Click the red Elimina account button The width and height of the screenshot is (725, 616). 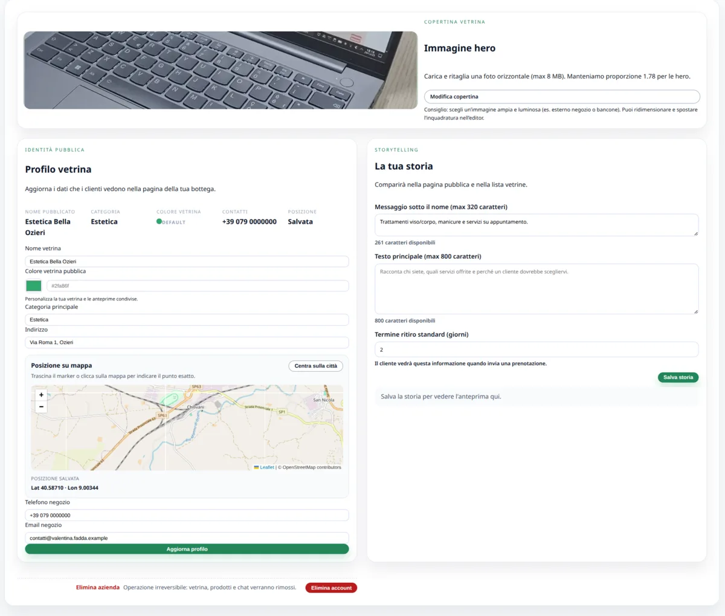tap(331, 588)
